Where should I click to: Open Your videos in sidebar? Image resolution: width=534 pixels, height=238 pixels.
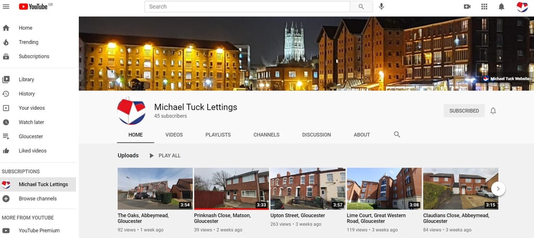[x=38, y=108]
